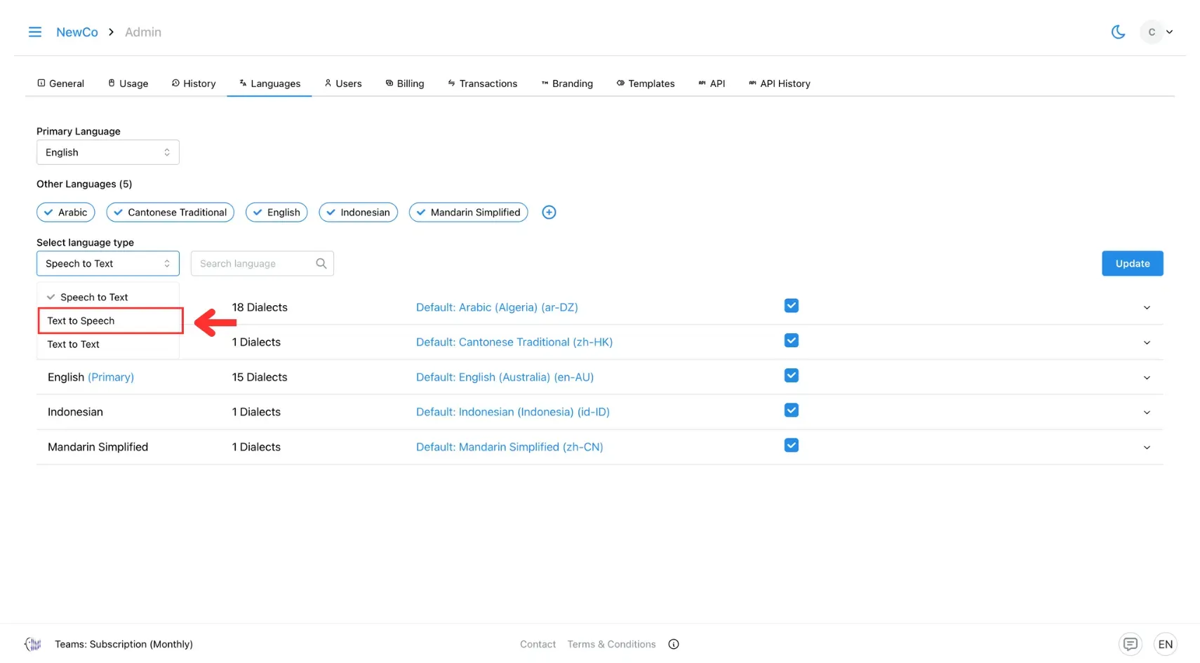Toggle the Mandarin Simplified language chip
This screenshot has width=1200, height=663.
click(468, 213)
